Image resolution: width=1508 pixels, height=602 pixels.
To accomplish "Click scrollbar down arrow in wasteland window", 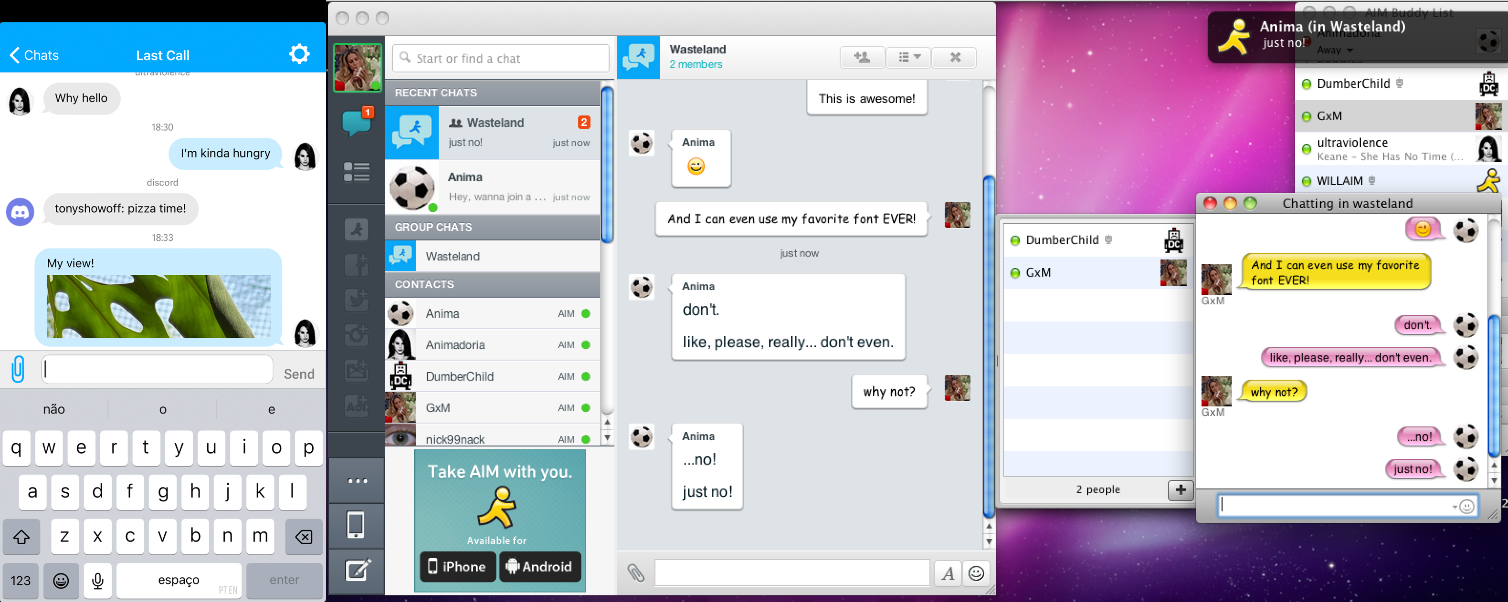I will click(1493, 480).
